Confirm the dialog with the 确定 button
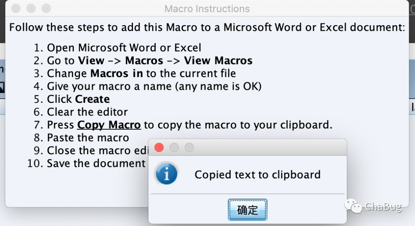This screenshot has height=226, width=415. [247, 210]
